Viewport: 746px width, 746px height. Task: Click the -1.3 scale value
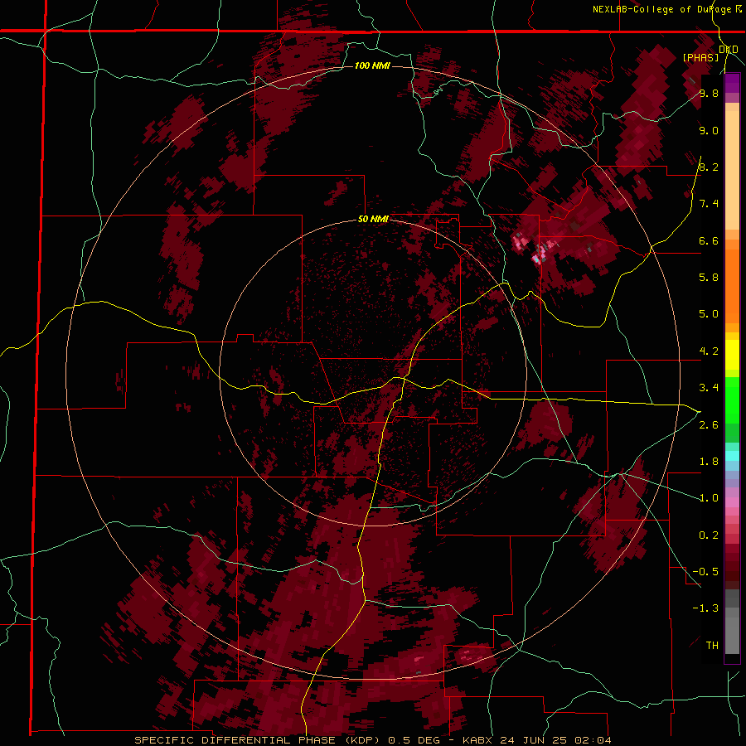tap(705, 608)
